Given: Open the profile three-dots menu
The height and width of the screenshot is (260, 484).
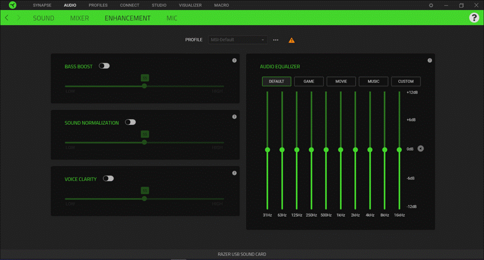Looking at the screenshot, I should coord(276,40).
